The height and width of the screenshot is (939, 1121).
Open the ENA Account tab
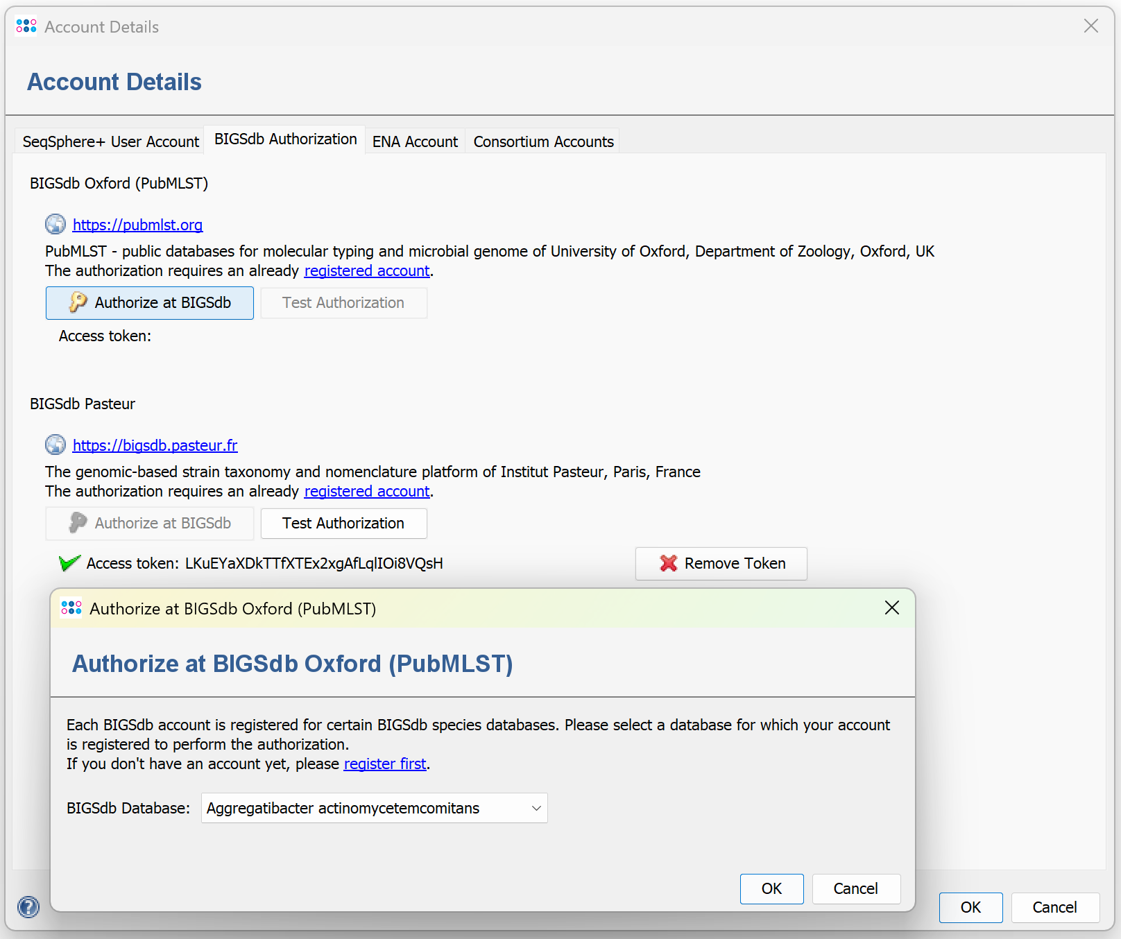tap(415, 141)
